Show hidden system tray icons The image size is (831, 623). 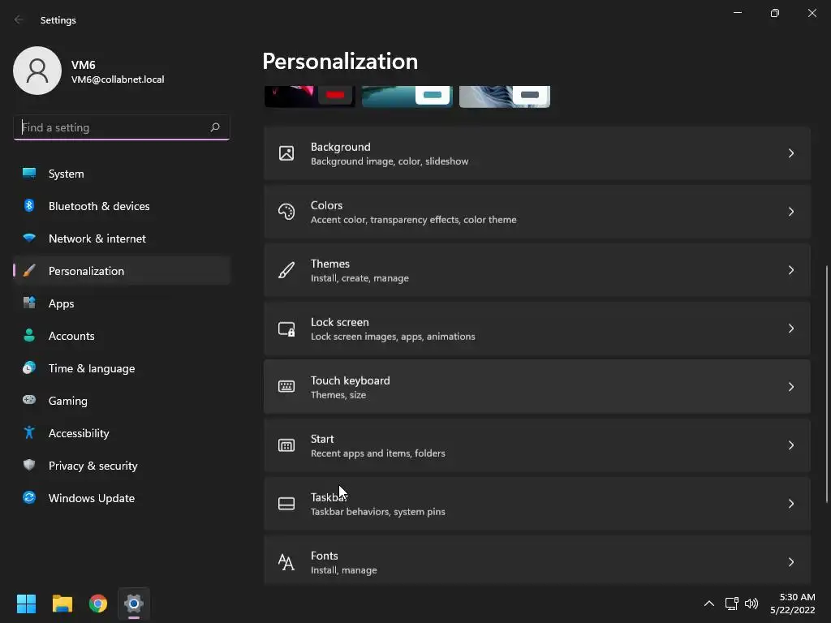(708, 604)
